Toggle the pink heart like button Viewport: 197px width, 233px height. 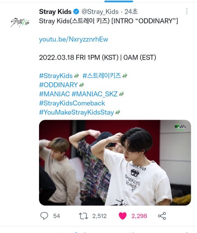123,216
